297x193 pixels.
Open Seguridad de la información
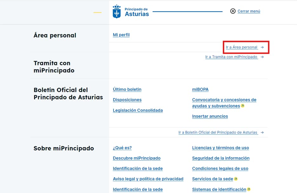click(221, 158)
